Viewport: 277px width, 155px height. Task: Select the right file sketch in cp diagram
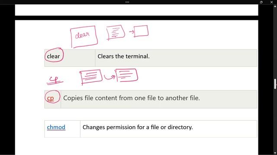(126, 75)
